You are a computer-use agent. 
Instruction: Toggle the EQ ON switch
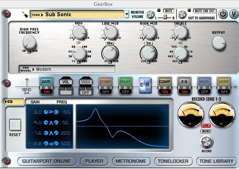[184, 92]
